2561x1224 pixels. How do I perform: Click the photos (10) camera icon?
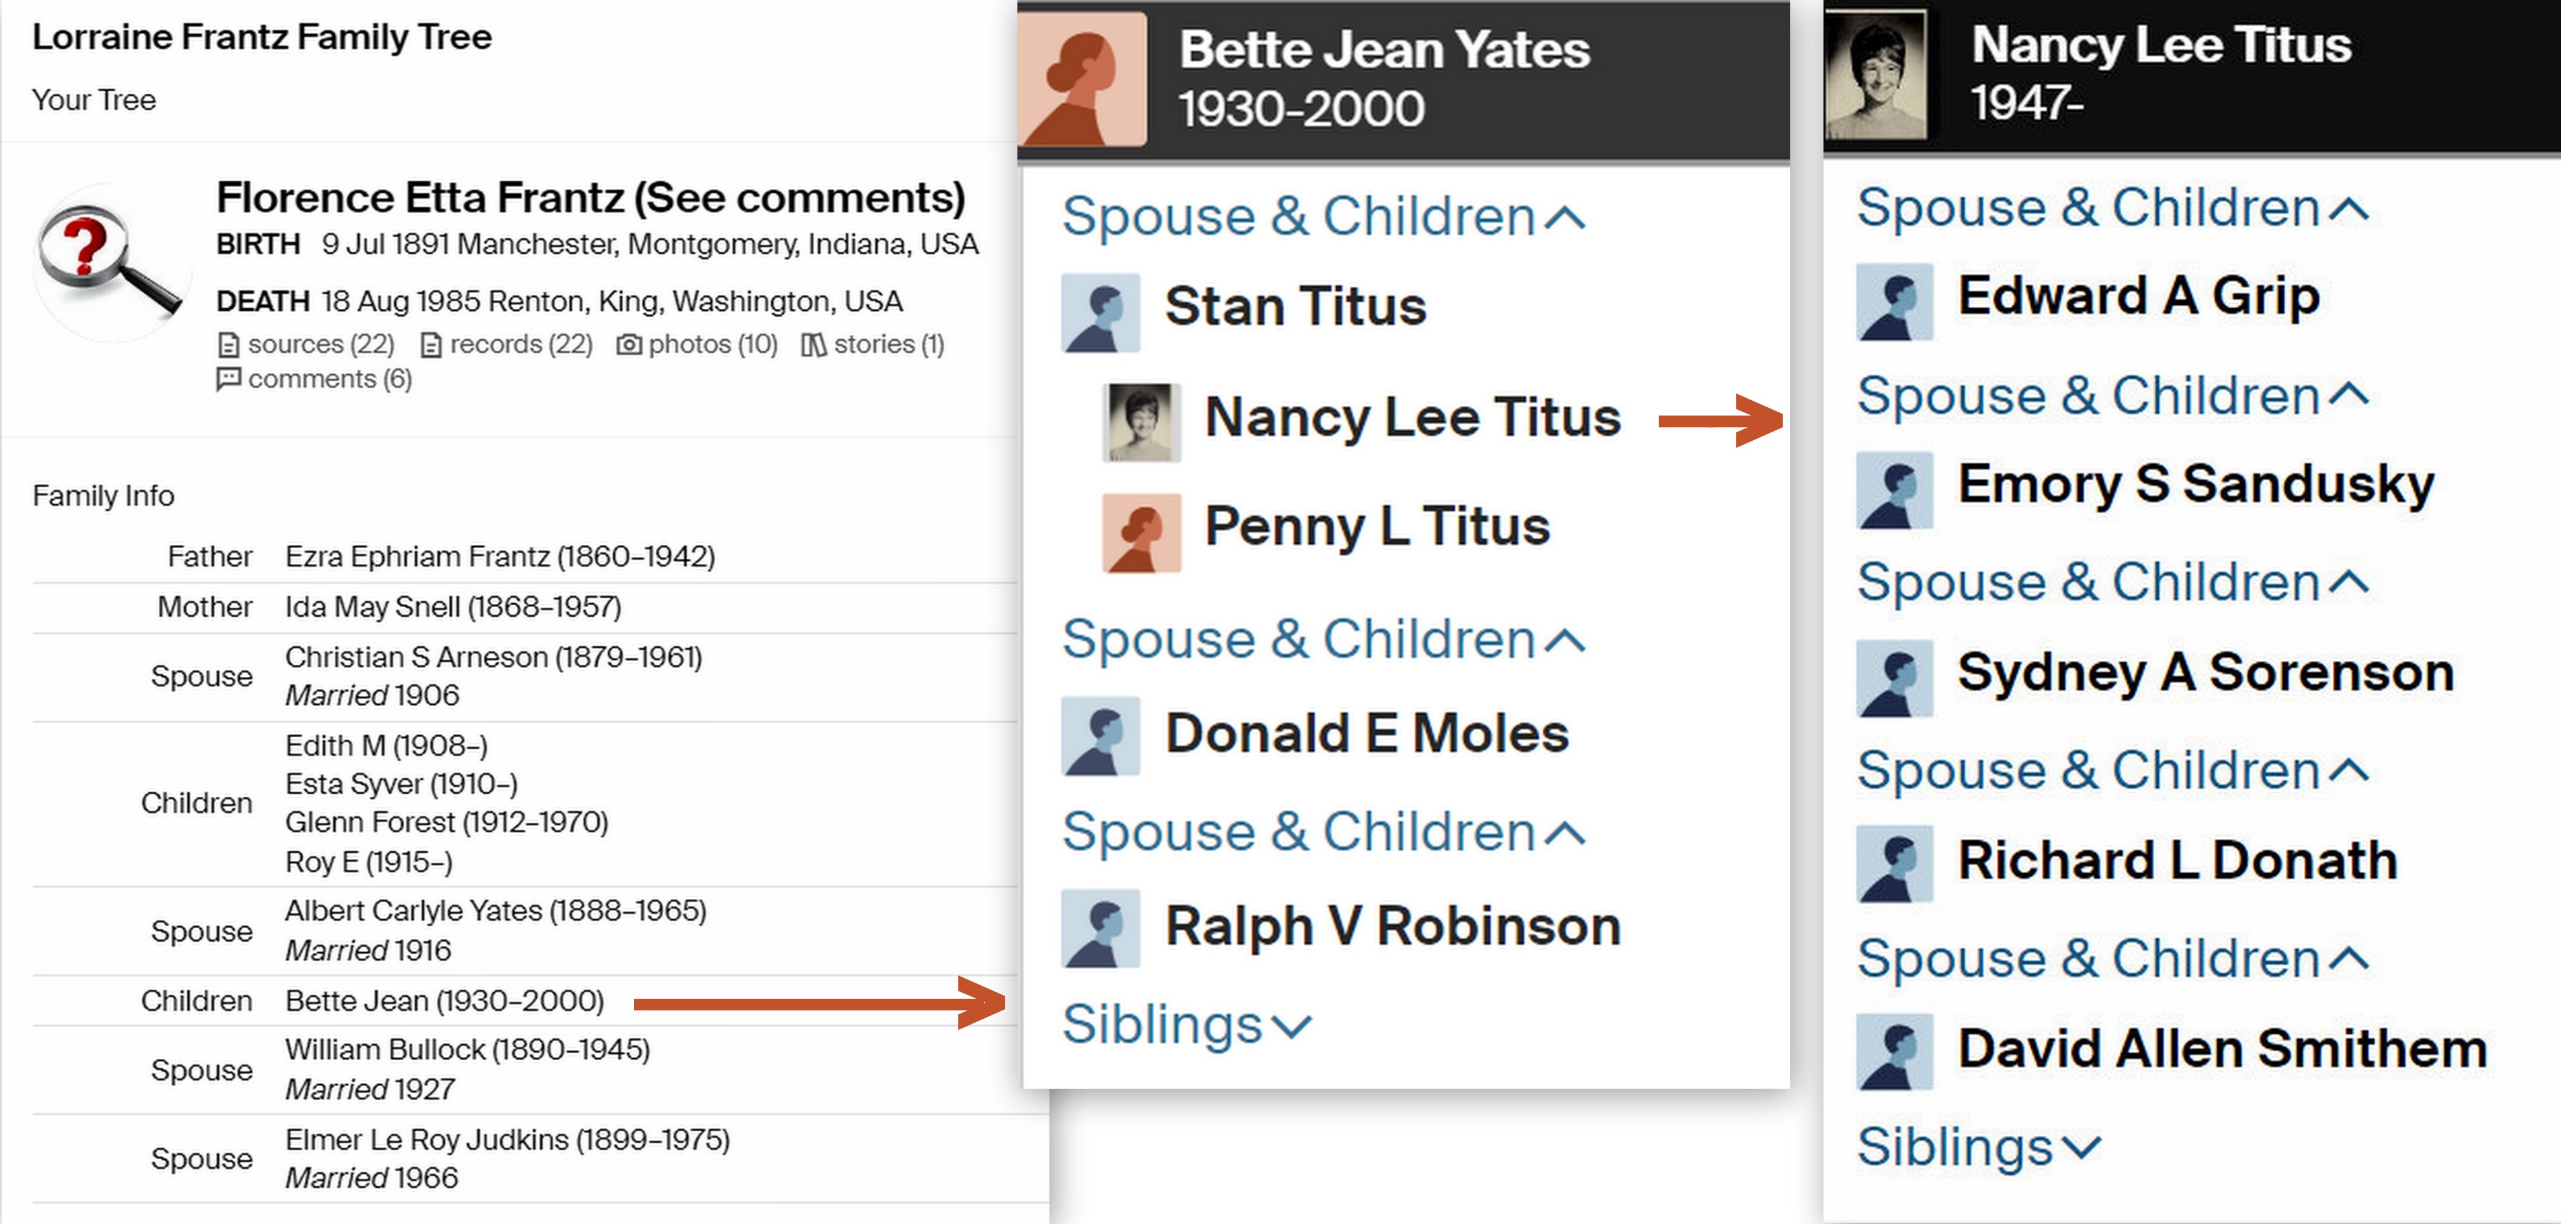click(628, 345)
